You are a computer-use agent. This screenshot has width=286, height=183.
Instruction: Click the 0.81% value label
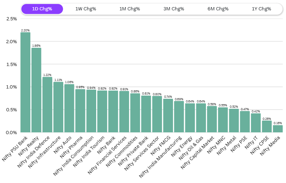[x=146, y=93]
